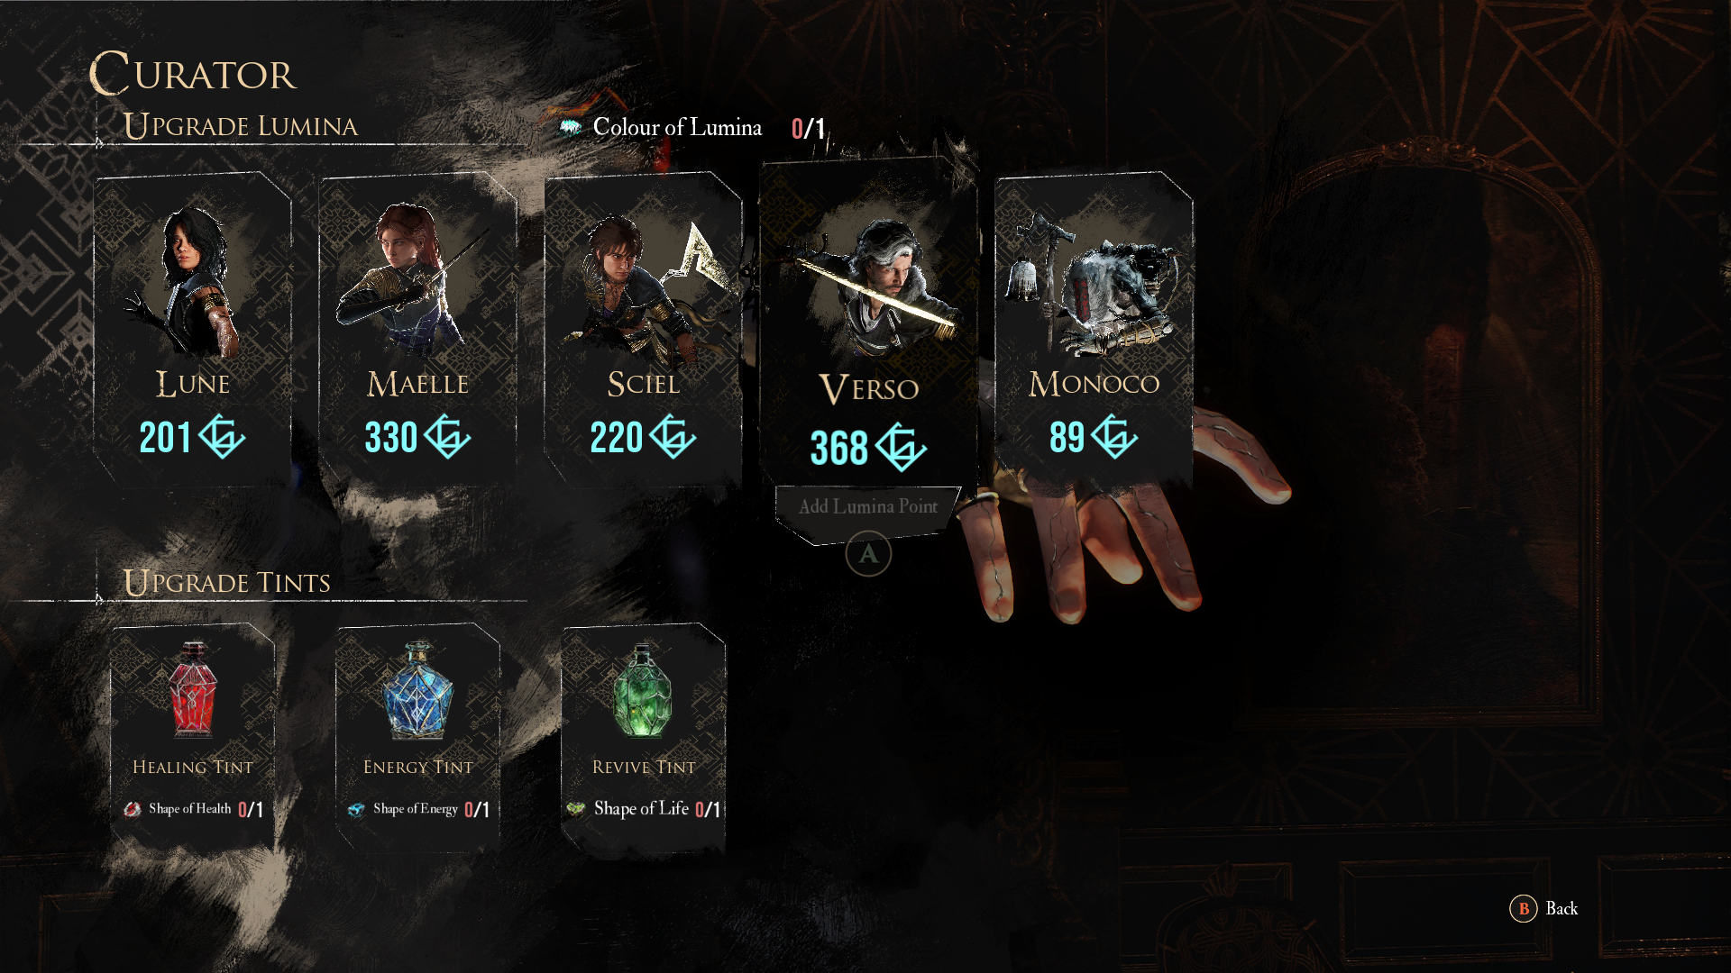Click the A button prompt icon
Viewport: 1731px width, 973px height.
click(x=868, y=553)
